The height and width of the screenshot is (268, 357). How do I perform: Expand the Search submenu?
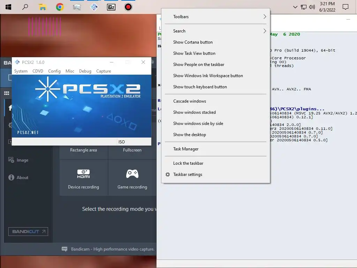pos(215,31)
